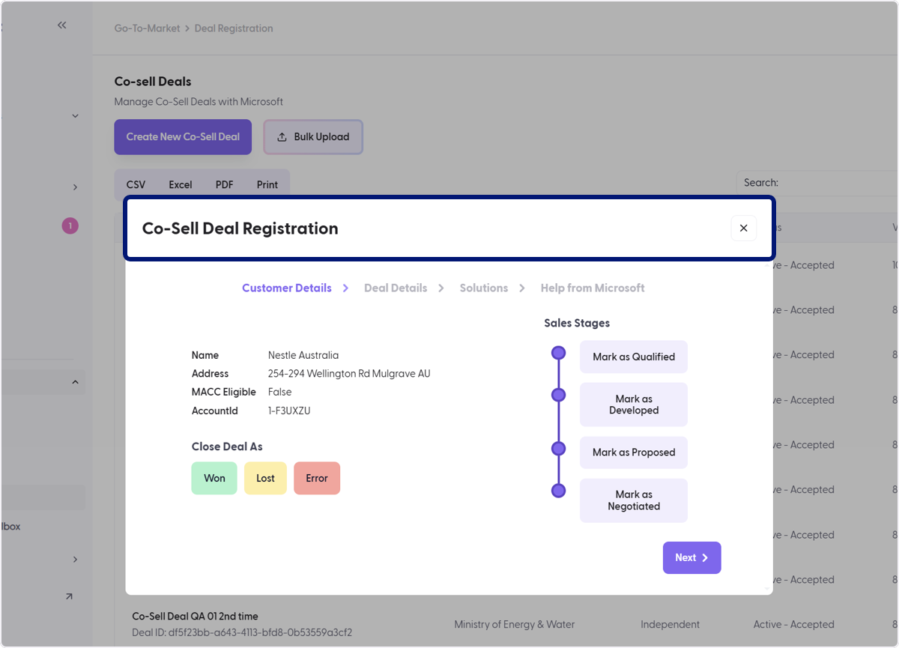Close the Co-Sell Deal Registration dialog

(743, 228)
